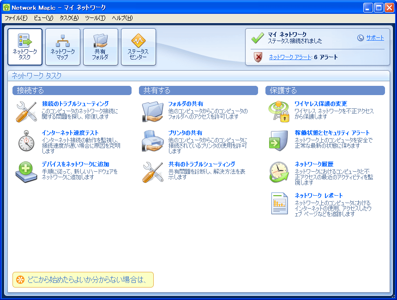Click the printer sharing icon
The width and height of the screenshot is (397, 300).
point(153,141)
